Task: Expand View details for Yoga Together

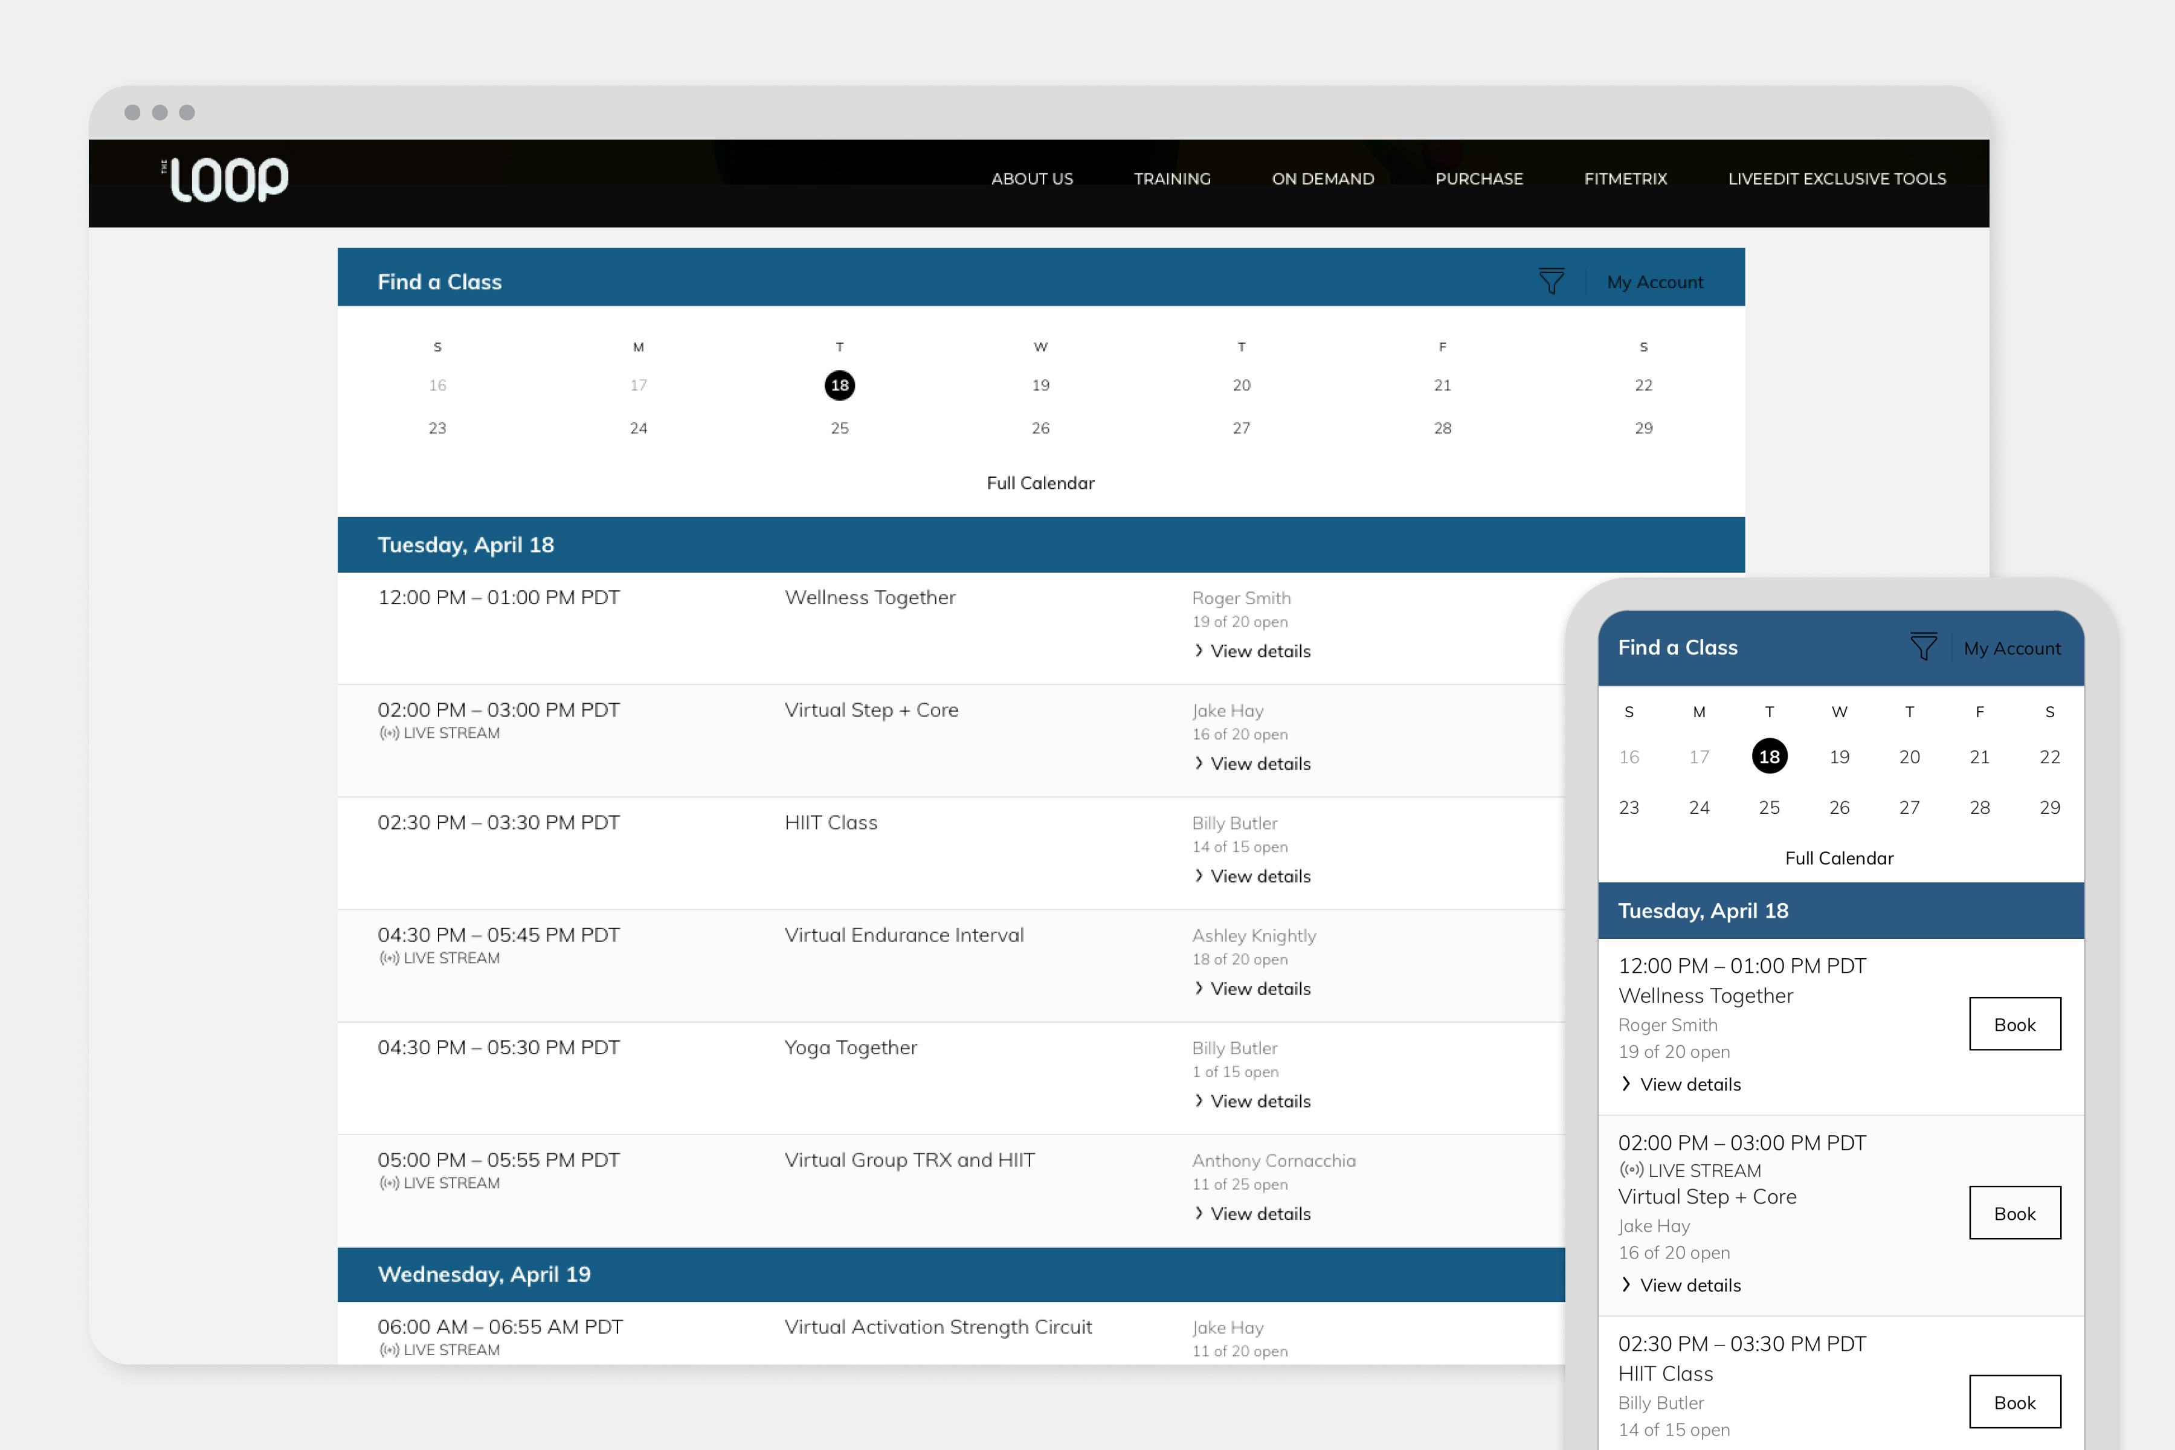Action: (1252, 1101)
